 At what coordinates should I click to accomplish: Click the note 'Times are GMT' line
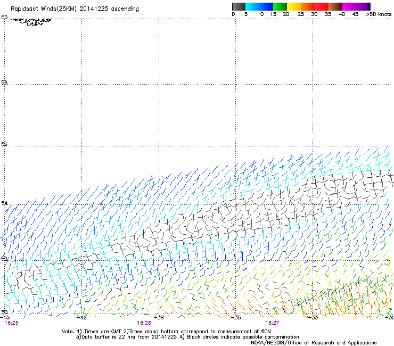coord(166,332)
